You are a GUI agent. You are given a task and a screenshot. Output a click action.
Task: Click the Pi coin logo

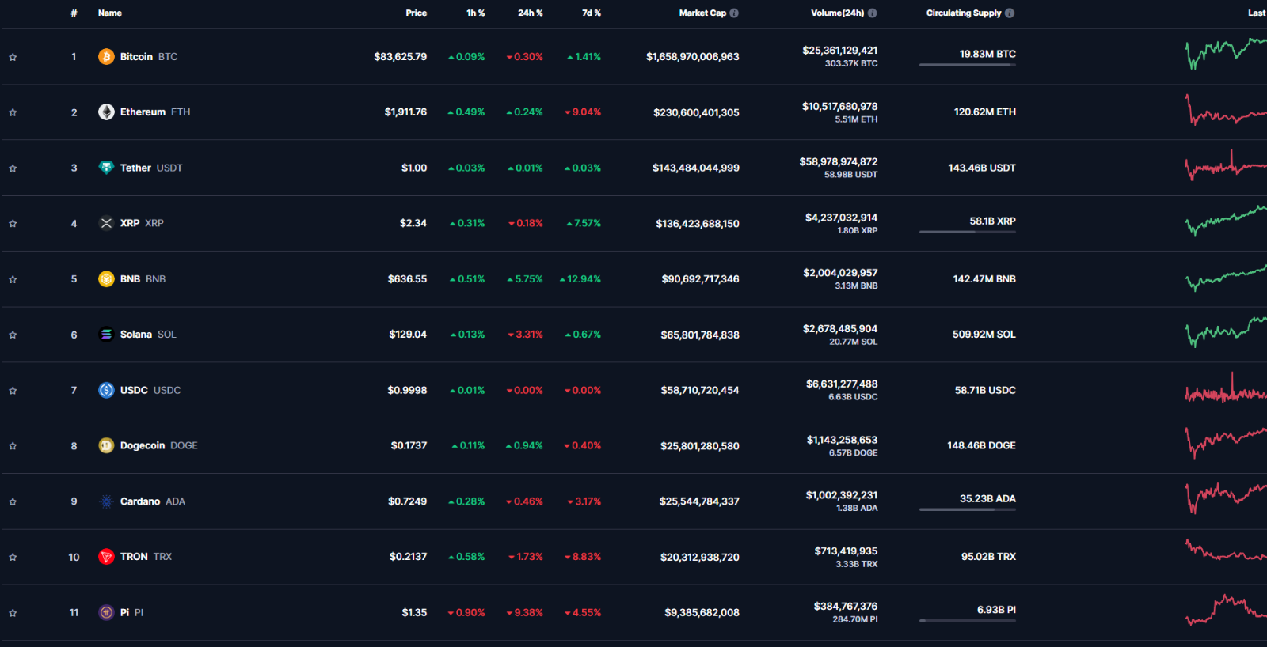click(106, 612)
